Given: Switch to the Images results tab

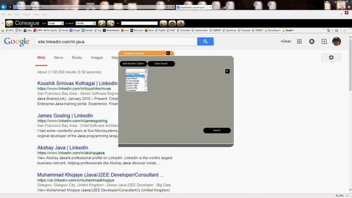Looking at the screenshot, I should (x=97, y=58).
